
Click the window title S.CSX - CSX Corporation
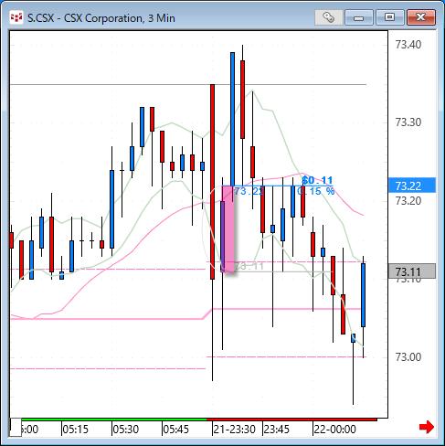point(101,18)
